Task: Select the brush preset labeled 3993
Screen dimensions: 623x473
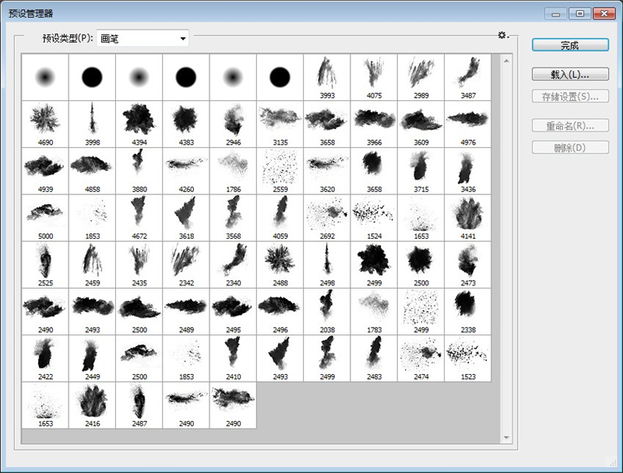Action: click(327, 76)
